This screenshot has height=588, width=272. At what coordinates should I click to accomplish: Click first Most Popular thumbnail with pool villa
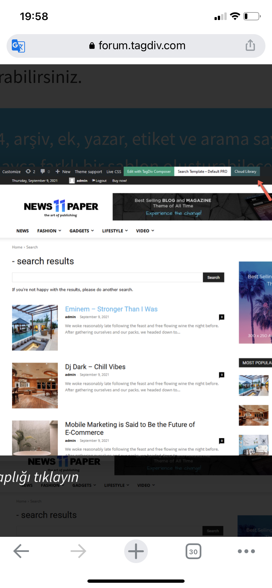click(254, 386)
